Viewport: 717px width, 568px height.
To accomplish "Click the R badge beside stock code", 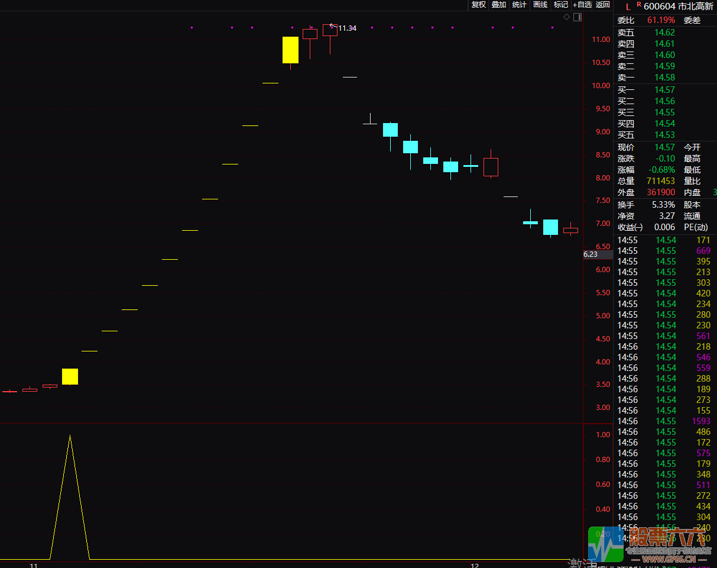I will coord(638,5).
